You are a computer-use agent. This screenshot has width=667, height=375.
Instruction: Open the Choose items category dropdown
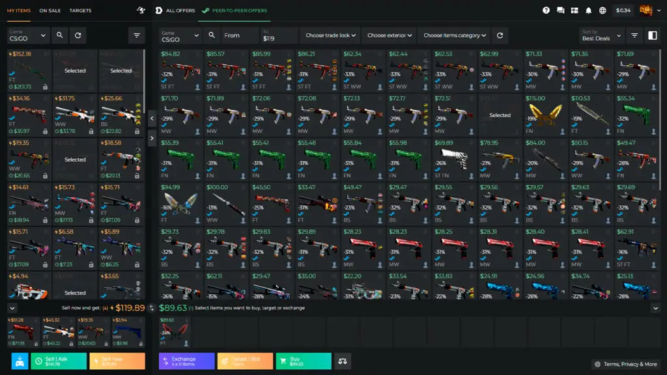pos(454,36)
